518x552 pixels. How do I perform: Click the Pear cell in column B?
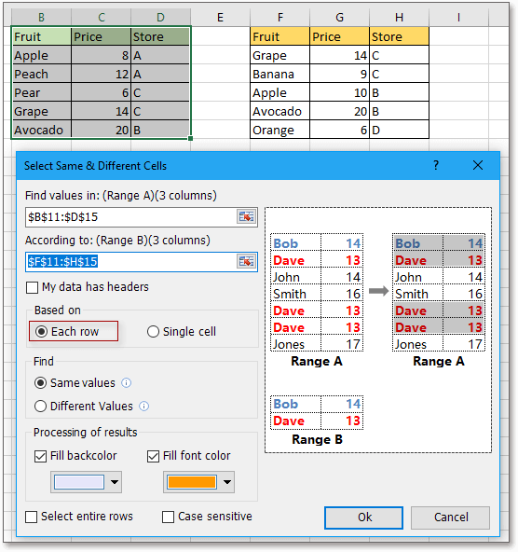click(x=42, y=92)
